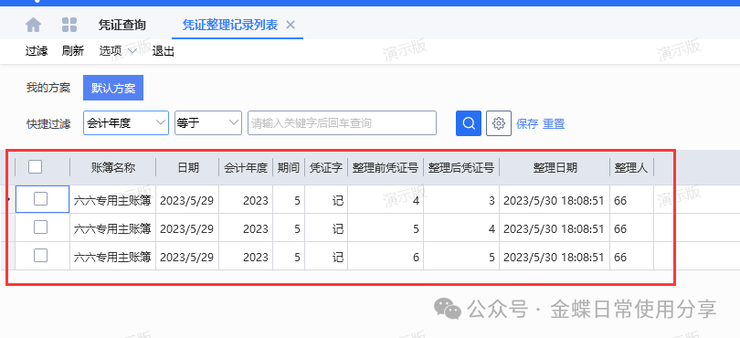740x338 pixels.
Task: Open the four-square apps grid icon
Action: (69, 25)
